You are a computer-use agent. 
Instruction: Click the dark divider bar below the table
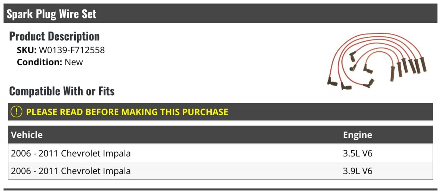point(220,190)
